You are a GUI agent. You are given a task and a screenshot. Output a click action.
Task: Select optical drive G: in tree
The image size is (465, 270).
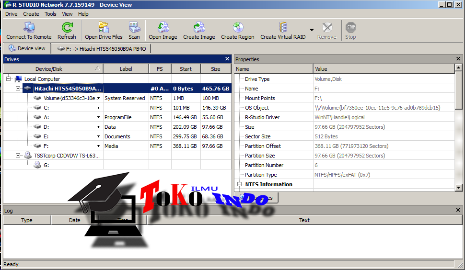pos(46,165)
